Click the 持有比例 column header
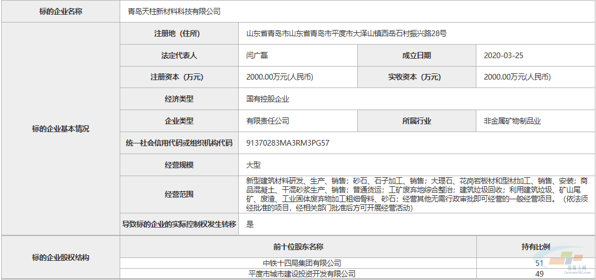Image resolution: width=596 pixels, height=280 pixels. (x=536, y=247)
